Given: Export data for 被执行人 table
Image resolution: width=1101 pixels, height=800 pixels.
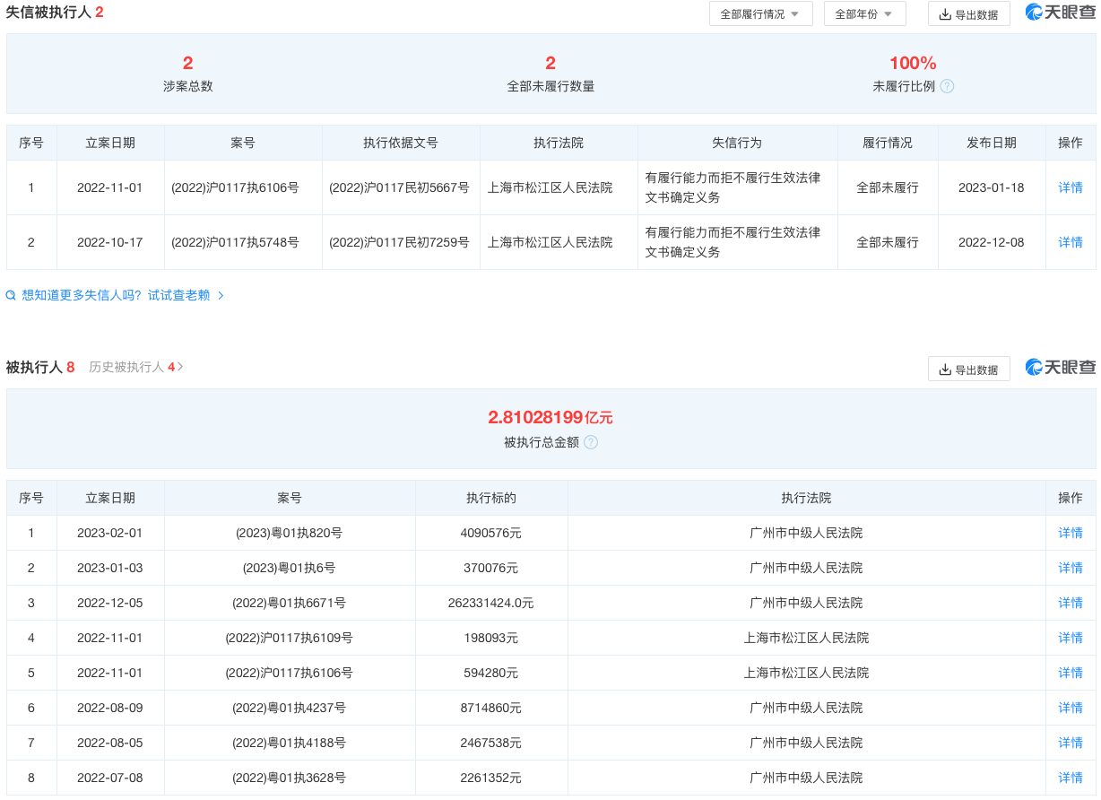Looking at the screenshot, I should click(968, 369).
